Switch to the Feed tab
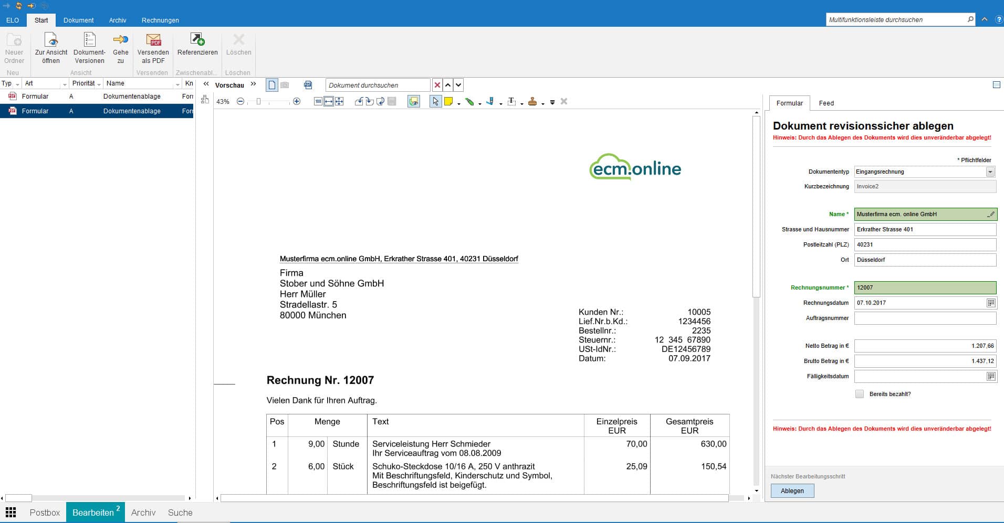Screen dimensions: 1004x523 click(x=826, y=103)
